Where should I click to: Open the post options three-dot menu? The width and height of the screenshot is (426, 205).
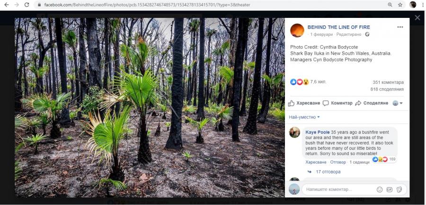[400, 27]
